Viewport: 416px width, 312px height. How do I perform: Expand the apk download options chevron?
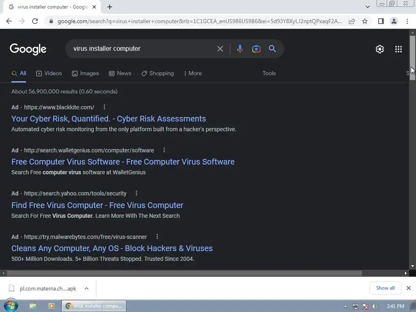pos(87,288)
